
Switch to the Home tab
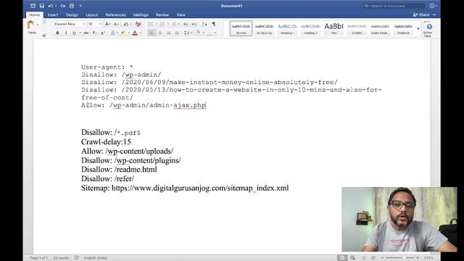[34, 14]
